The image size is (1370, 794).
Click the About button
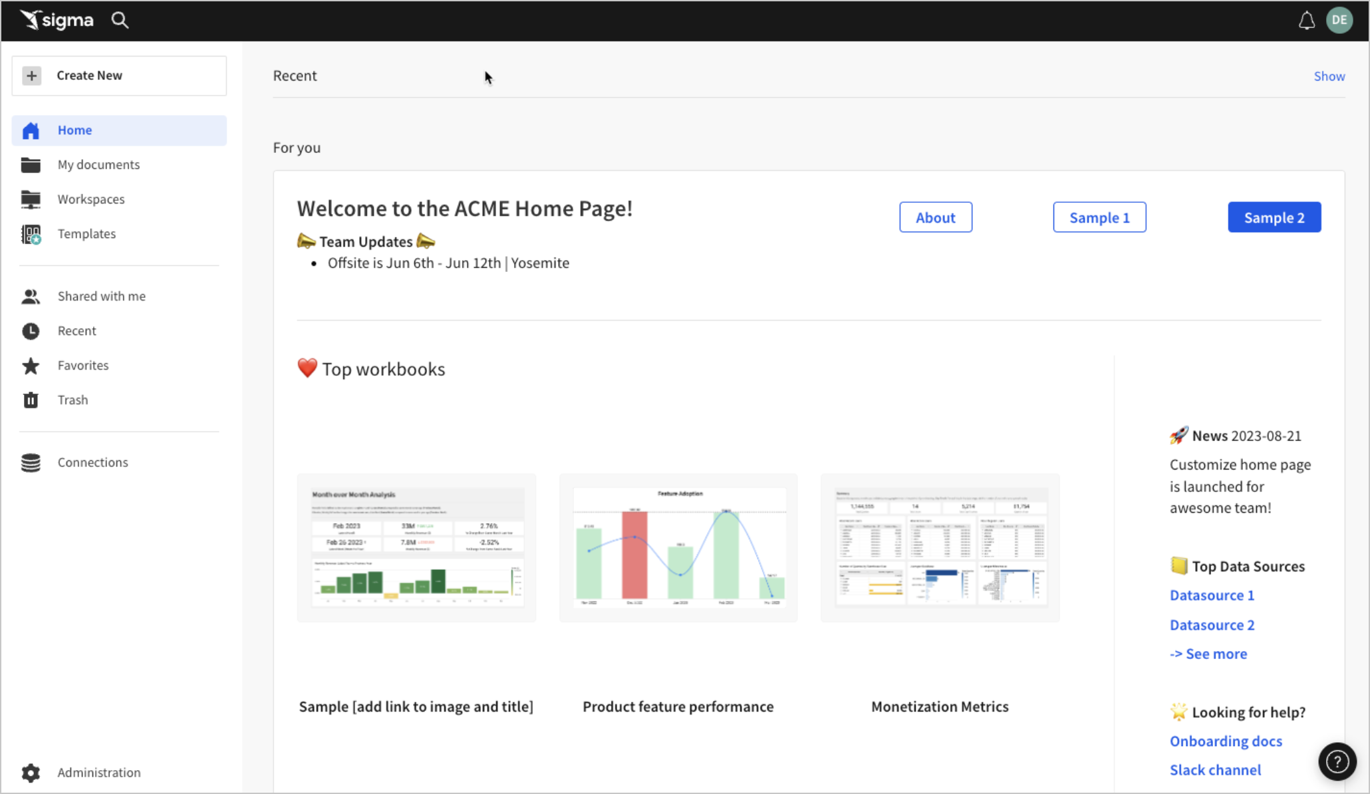click(x=935, y=217)
